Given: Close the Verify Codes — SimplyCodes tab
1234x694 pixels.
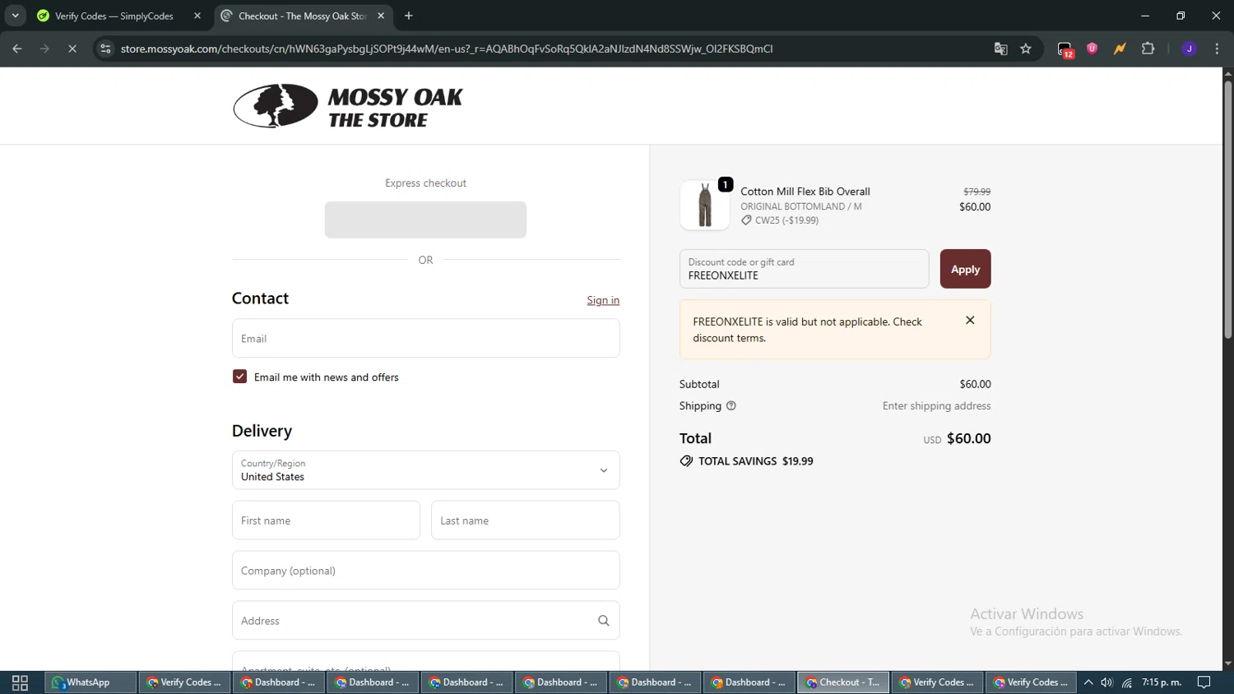Looking at the screenshot, I should tap(197, 16).
